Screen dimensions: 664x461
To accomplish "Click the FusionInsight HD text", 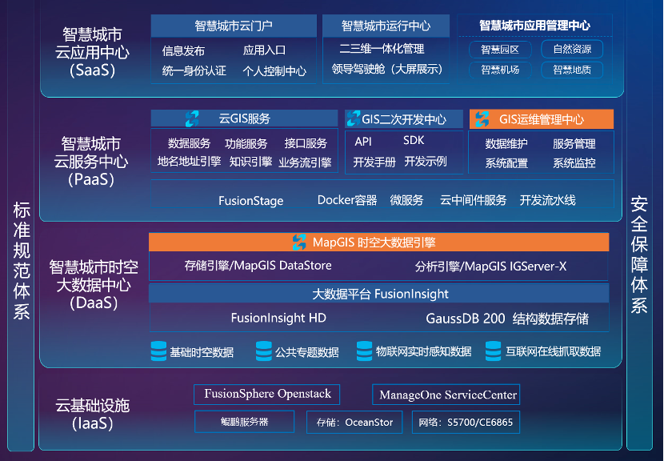I will pyautogui.click(x=278, y=318).
